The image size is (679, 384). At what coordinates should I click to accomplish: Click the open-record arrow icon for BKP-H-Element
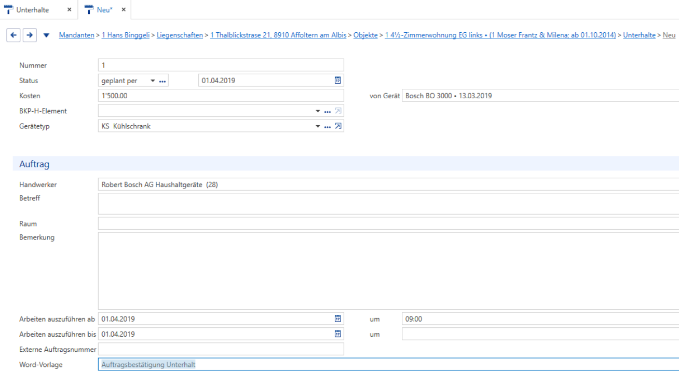[338, 111]
